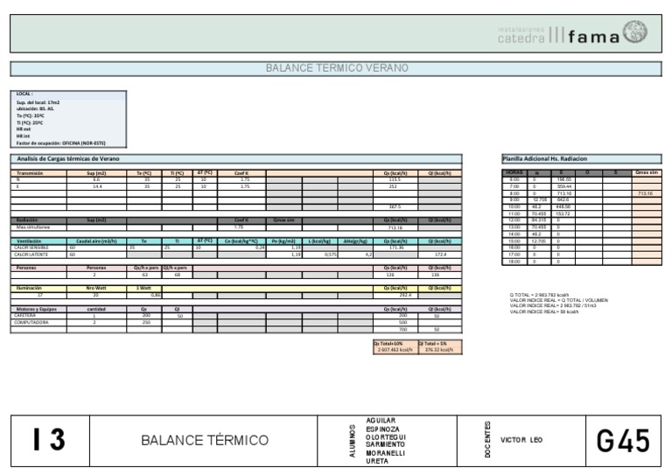Click the 'G45' group label box
The width and height of the screenshot is (672, 475).
(x=623, y=441)
